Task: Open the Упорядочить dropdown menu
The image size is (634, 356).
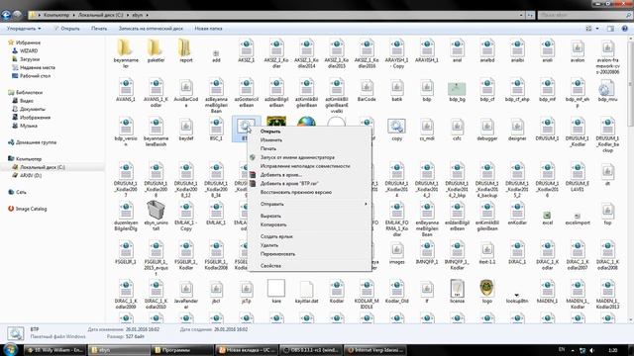Action: 24,29
